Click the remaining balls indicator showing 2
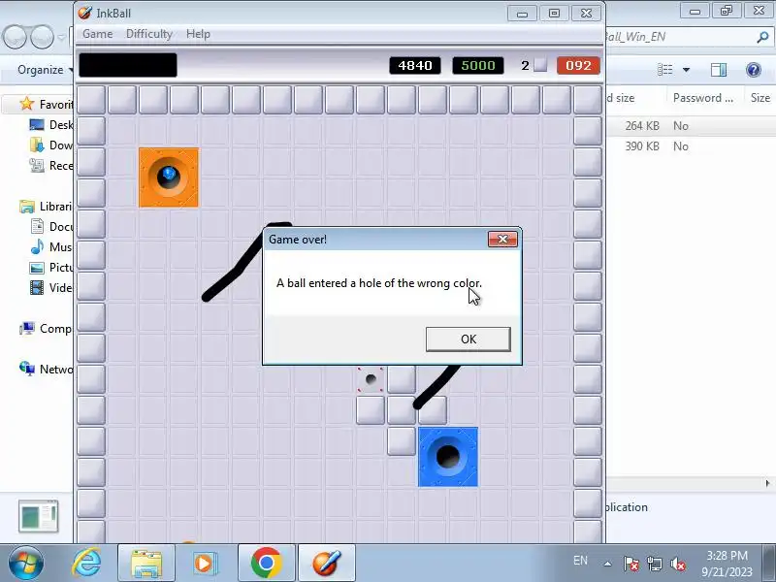This screenshot has height=582, width=776. pos(533,65)
